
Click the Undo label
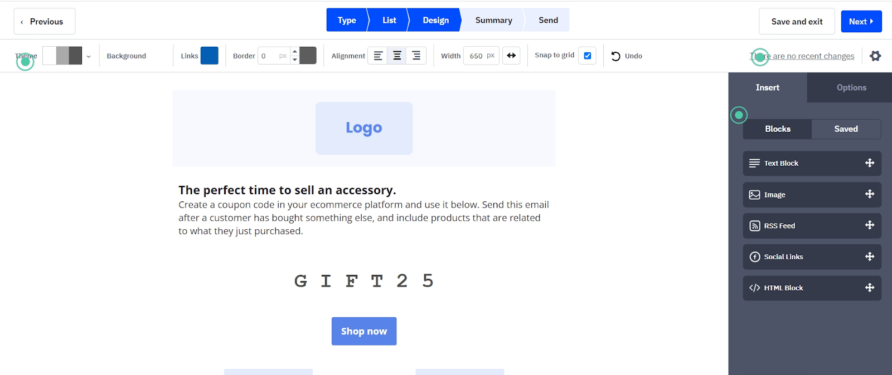click(633, 56)
